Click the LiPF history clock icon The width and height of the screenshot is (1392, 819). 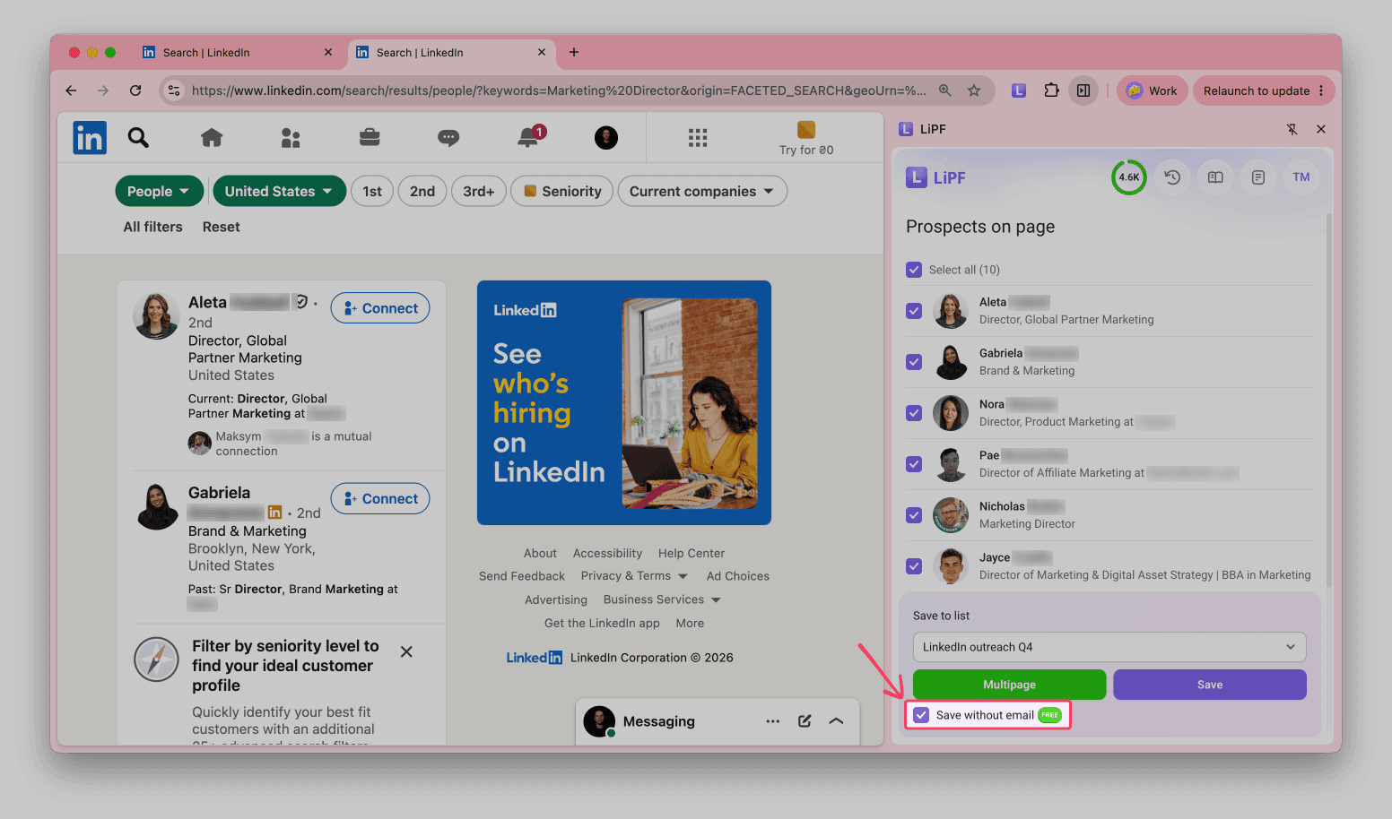pyautogui.click(x=1172, y=177)
